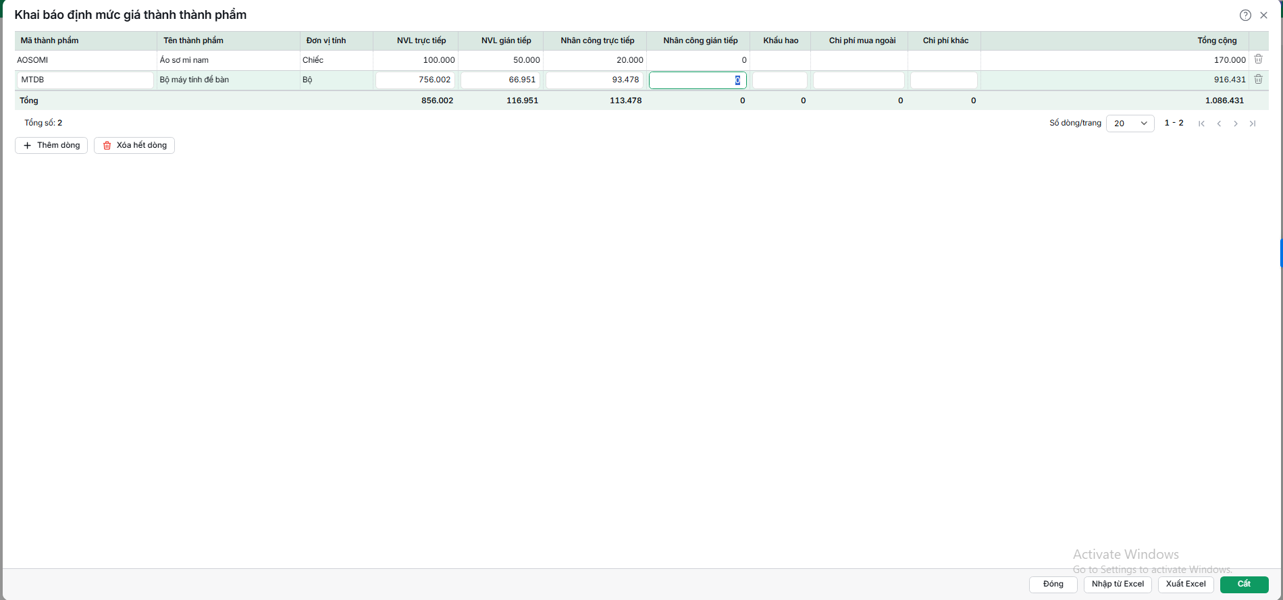Click the Đóng button

(1053, 584)
